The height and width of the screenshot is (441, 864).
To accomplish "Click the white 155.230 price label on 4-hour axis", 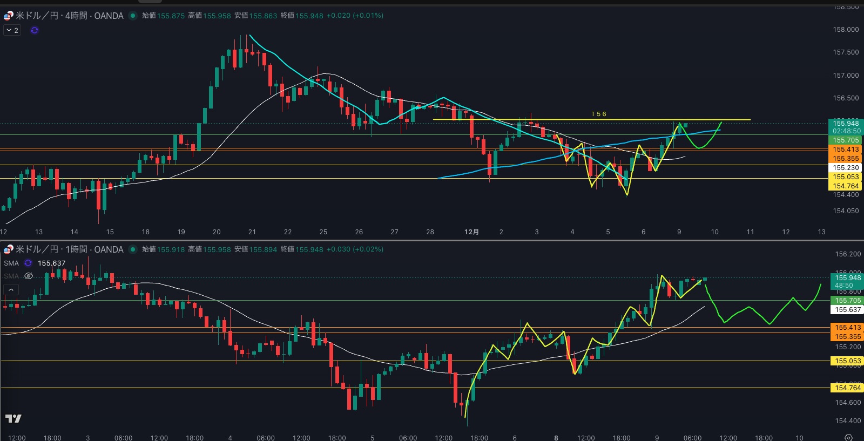I will click(845, 168).
